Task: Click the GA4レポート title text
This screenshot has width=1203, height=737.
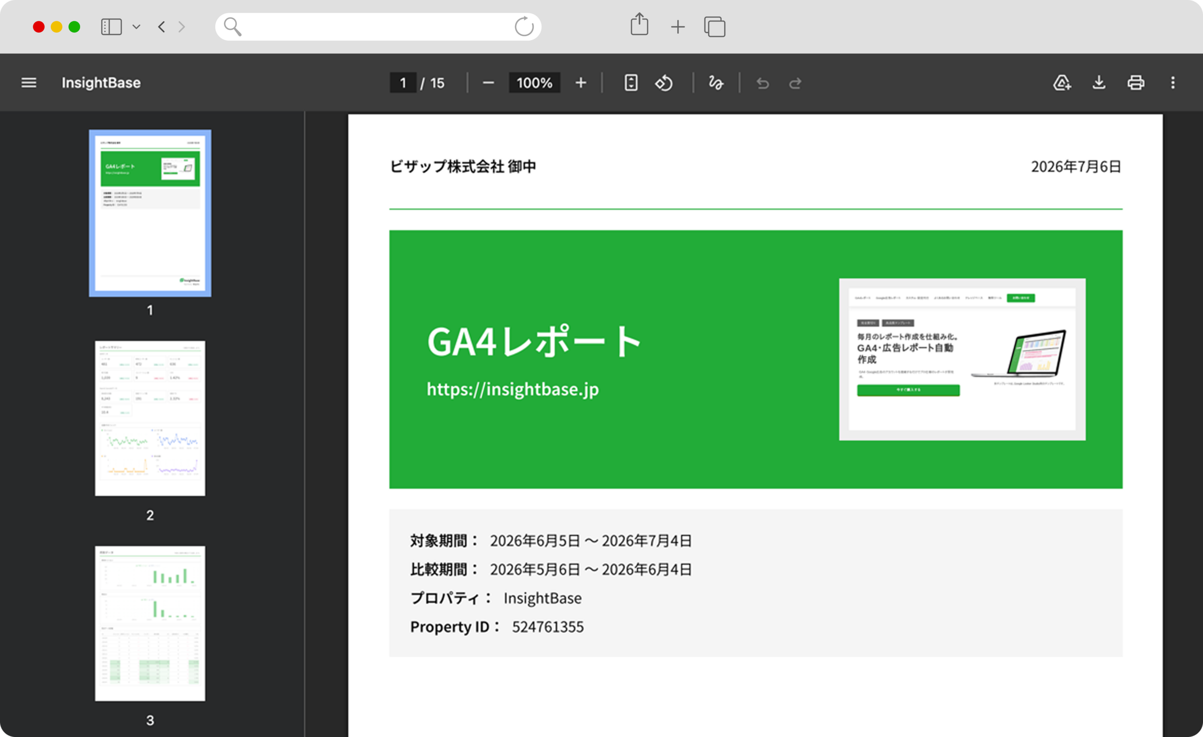Action: point(534,341)
